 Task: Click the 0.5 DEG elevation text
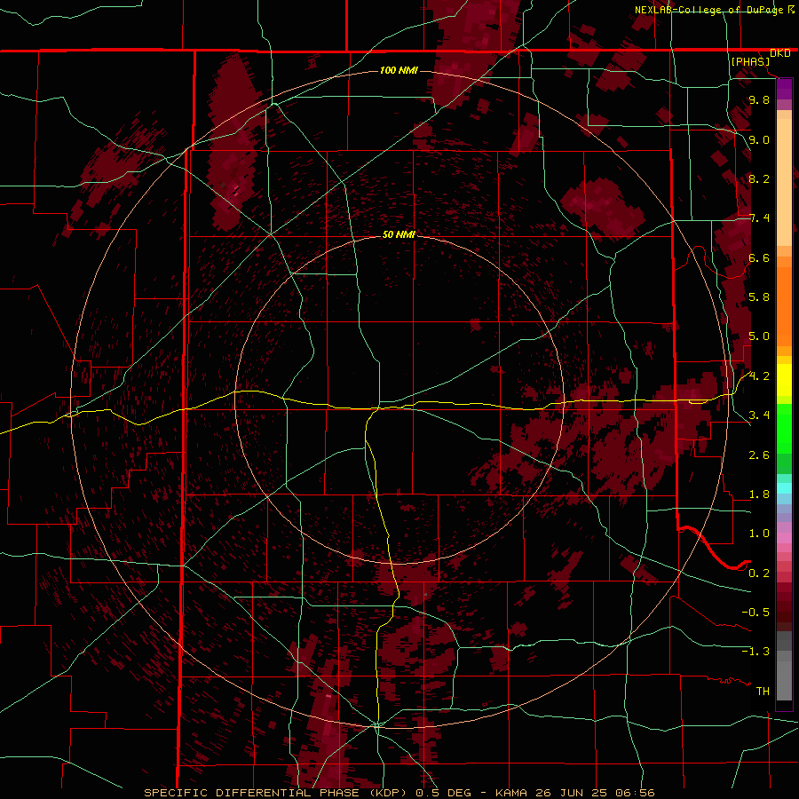coord(443,793)
